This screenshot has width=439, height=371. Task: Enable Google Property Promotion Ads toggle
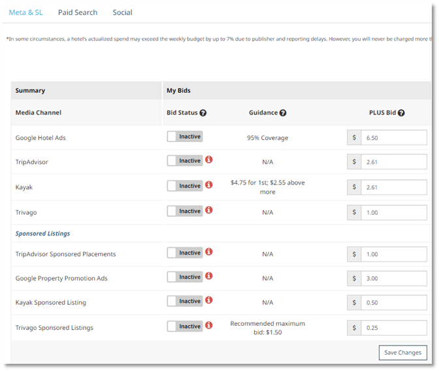click(x=185, y=277)
